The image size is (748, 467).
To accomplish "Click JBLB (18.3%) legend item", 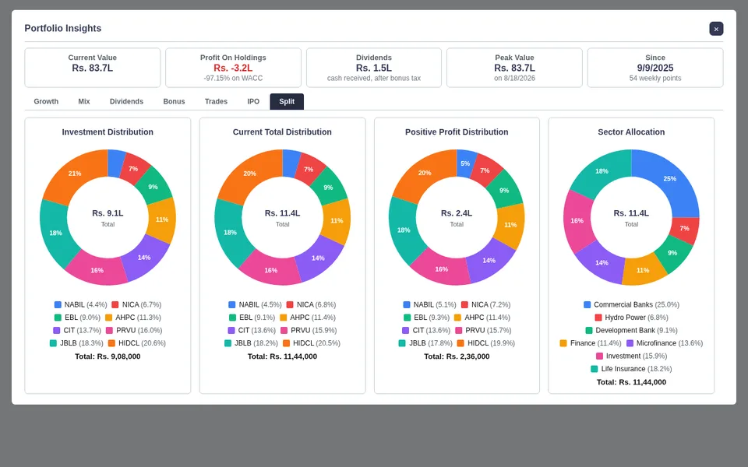I will click(x=76, y=343).
